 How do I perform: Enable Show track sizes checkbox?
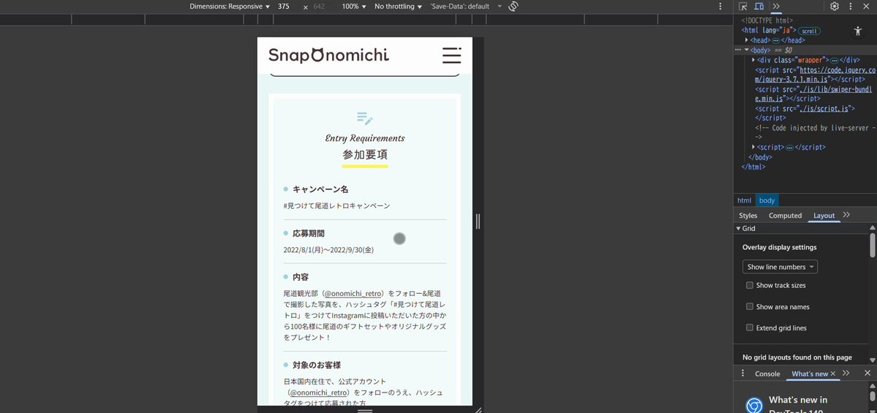tap(750, 285)
